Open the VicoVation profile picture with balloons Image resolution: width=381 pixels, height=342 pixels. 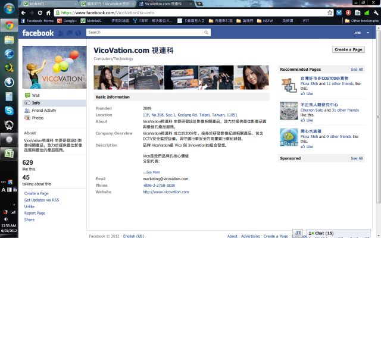click(x=54, y=67)
